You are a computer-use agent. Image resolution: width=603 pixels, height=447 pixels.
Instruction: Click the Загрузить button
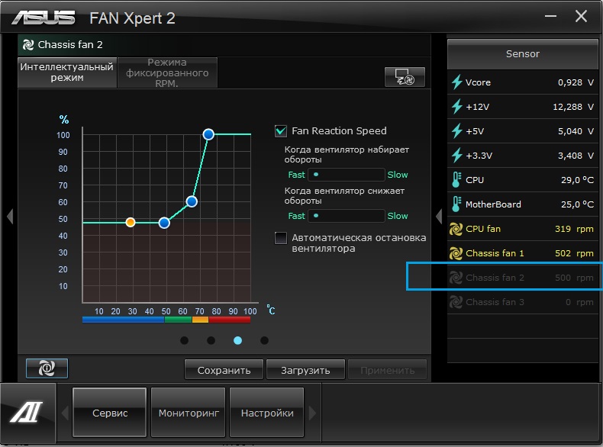(x=305, y=370)
